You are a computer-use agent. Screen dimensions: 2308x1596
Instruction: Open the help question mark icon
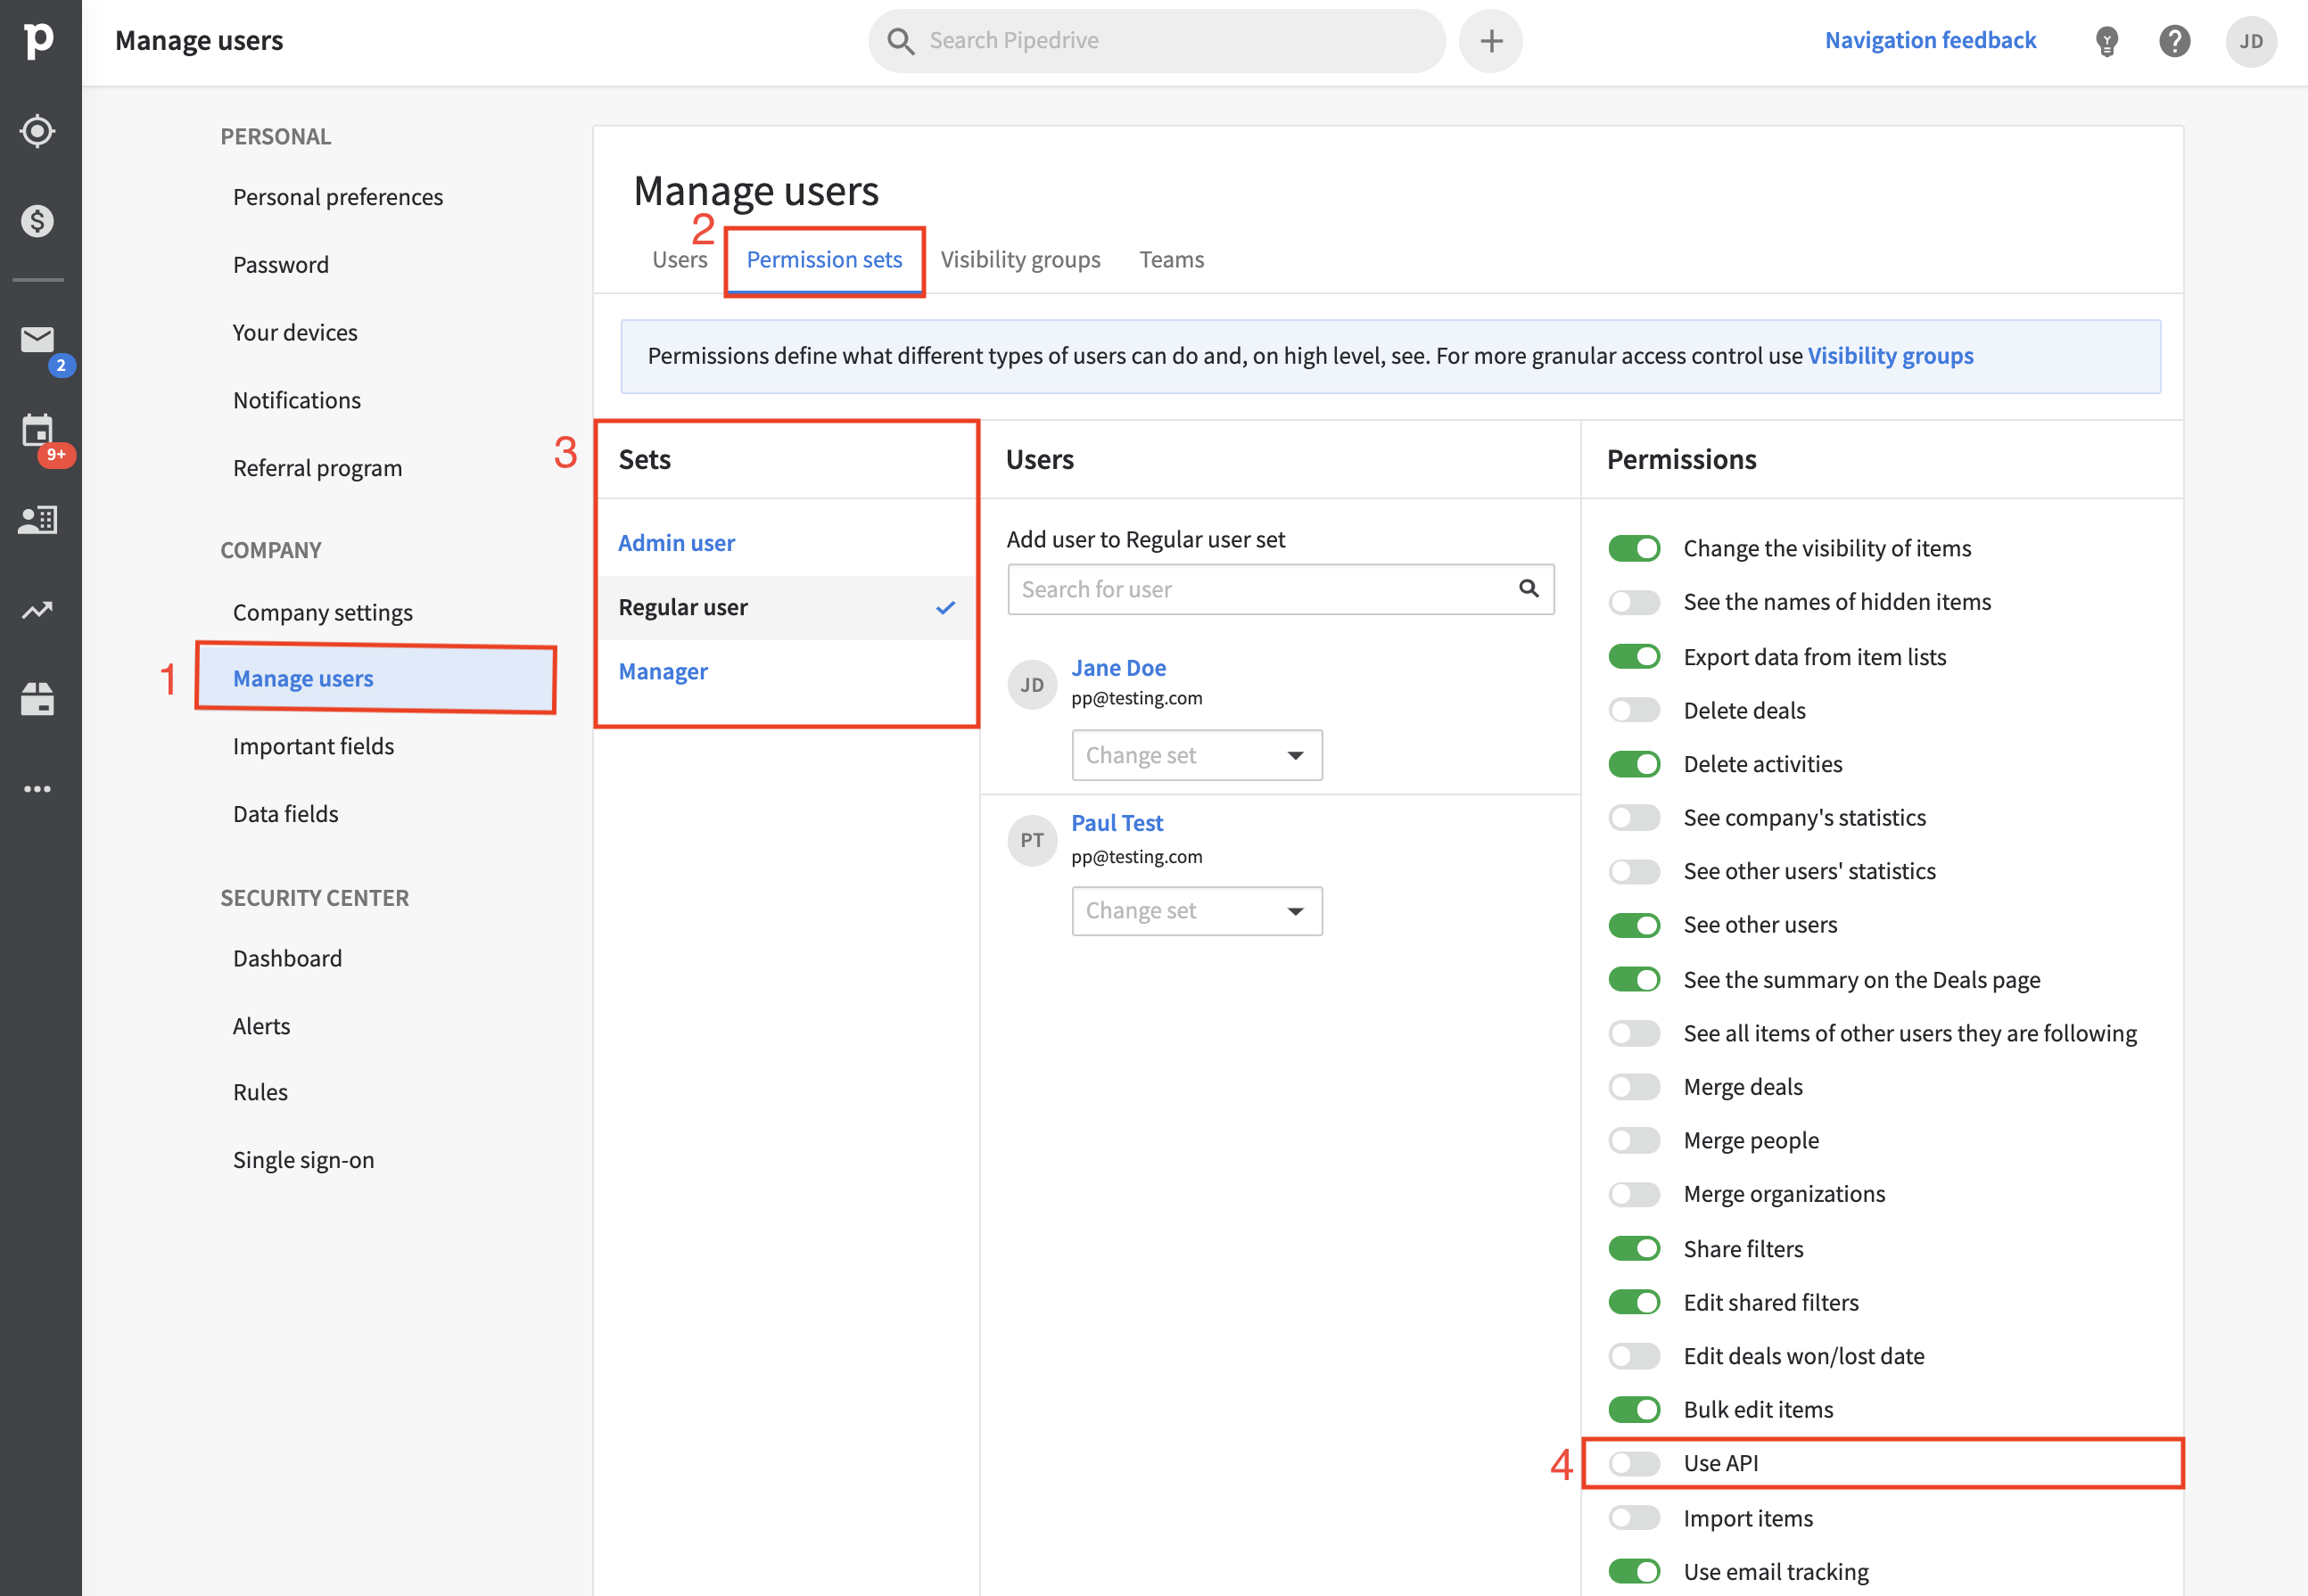2174,41
